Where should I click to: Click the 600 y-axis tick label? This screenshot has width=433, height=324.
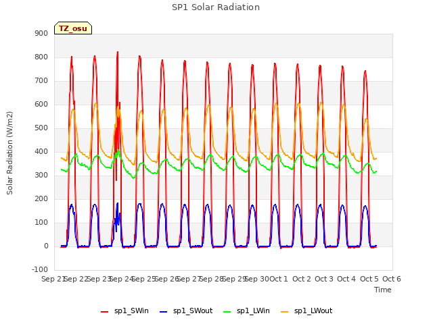point(41,105)
